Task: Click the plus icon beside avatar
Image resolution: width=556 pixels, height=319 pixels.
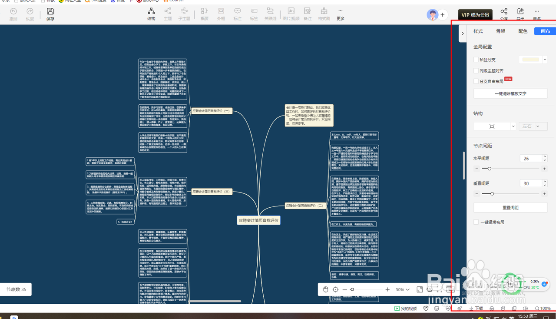Action: 443,15
